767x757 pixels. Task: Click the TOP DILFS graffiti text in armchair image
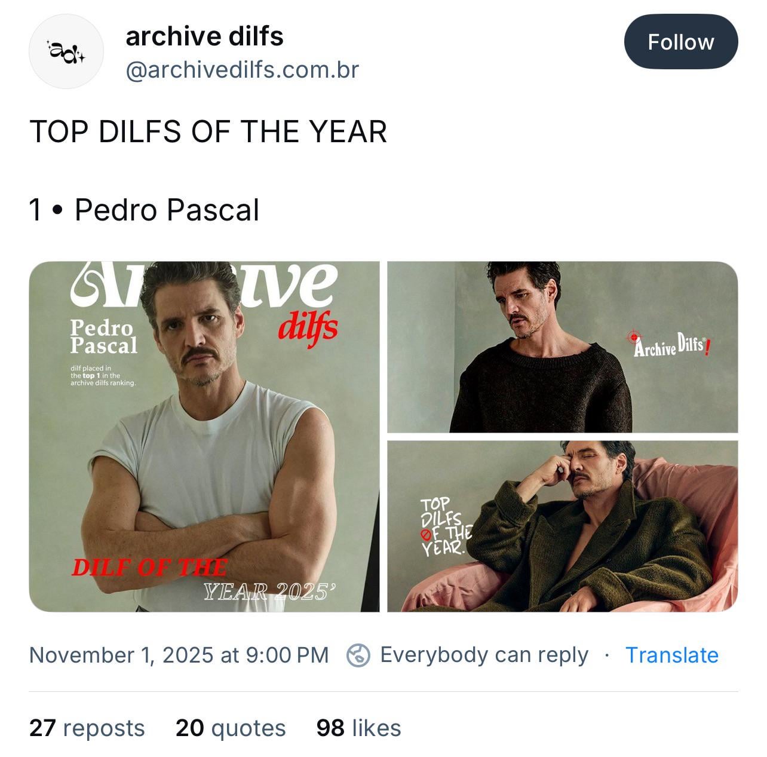[445, 526]
